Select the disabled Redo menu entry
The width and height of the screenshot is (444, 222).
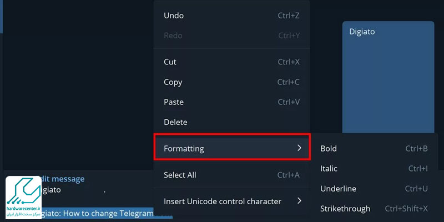[231, 36]
